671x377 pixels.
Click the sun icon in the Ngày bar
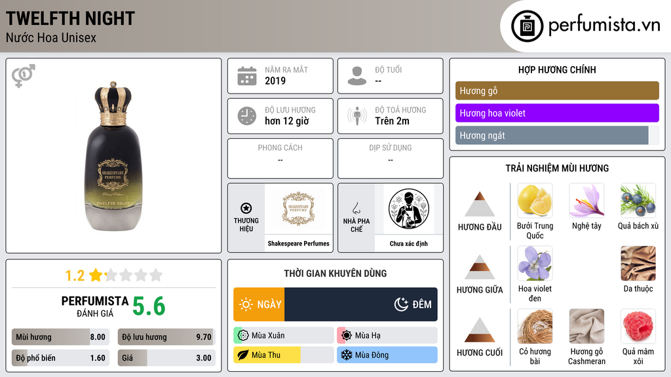pos(246,304)
